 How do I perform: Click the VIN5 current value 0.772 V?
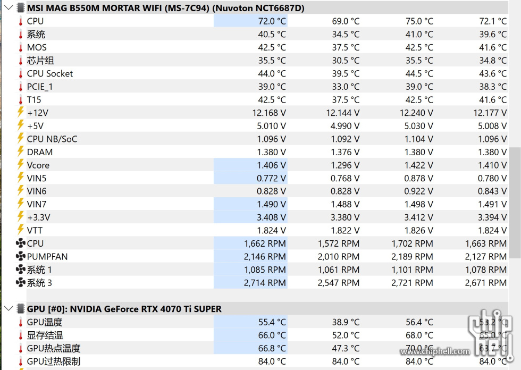[271, 178]
